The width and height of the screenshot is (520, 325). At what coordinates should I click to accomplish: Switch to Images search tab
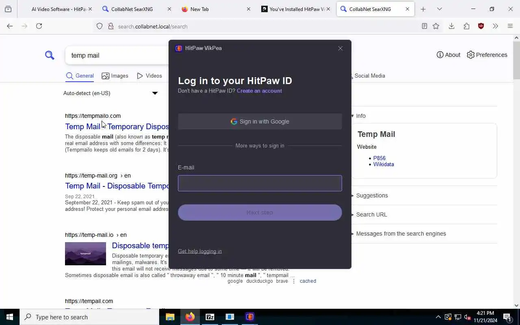click(x=115, y=76)
